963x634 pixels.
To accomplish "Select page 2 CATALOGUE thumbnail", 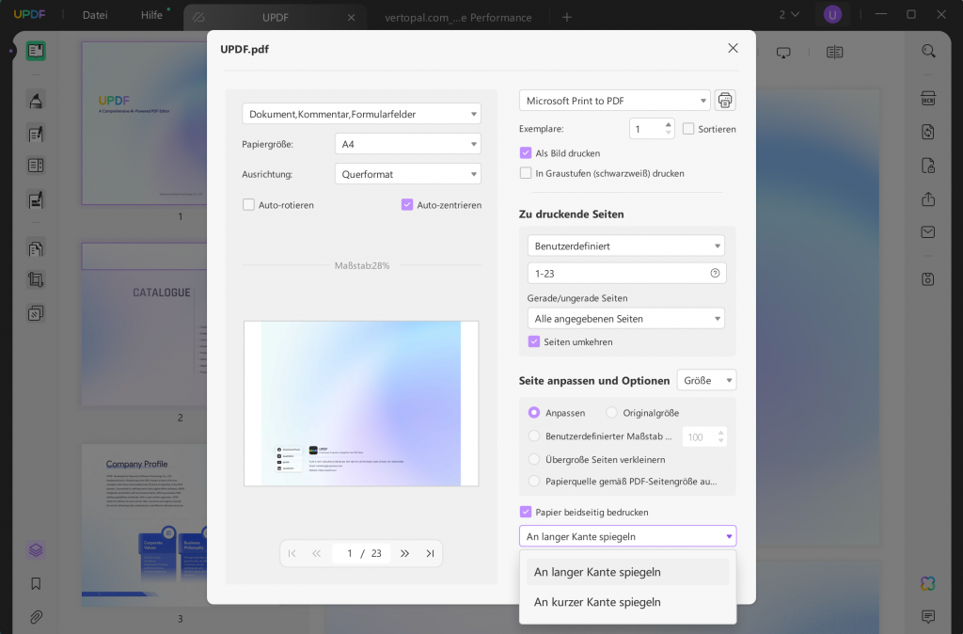I will click(144, 325).
